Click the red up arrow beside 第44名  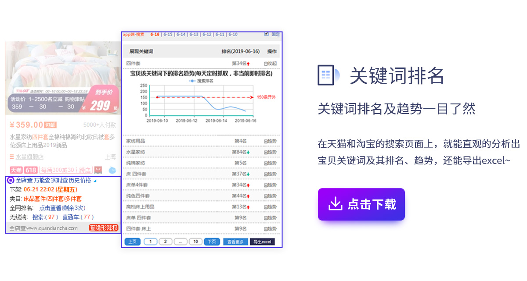pos(249,196)
